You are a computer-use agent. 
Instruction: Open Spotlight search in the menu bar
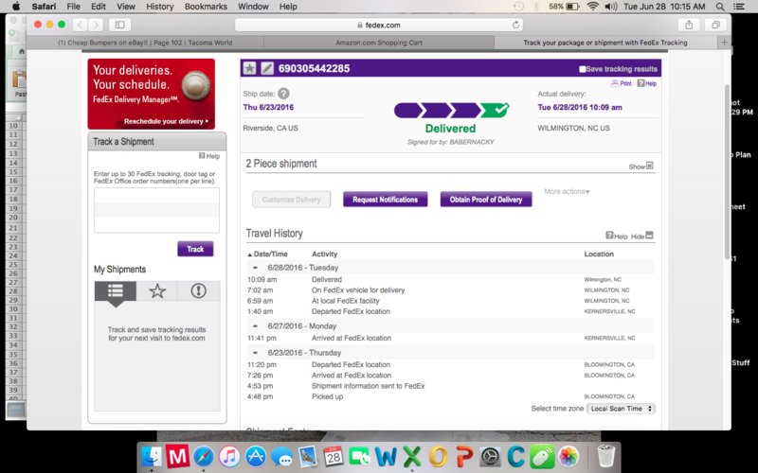(720, 7)
